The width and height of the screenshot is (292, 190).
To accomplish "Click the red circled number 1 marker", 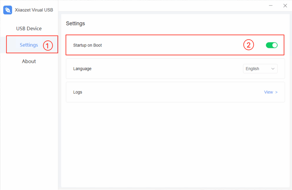I will point(48,45).
